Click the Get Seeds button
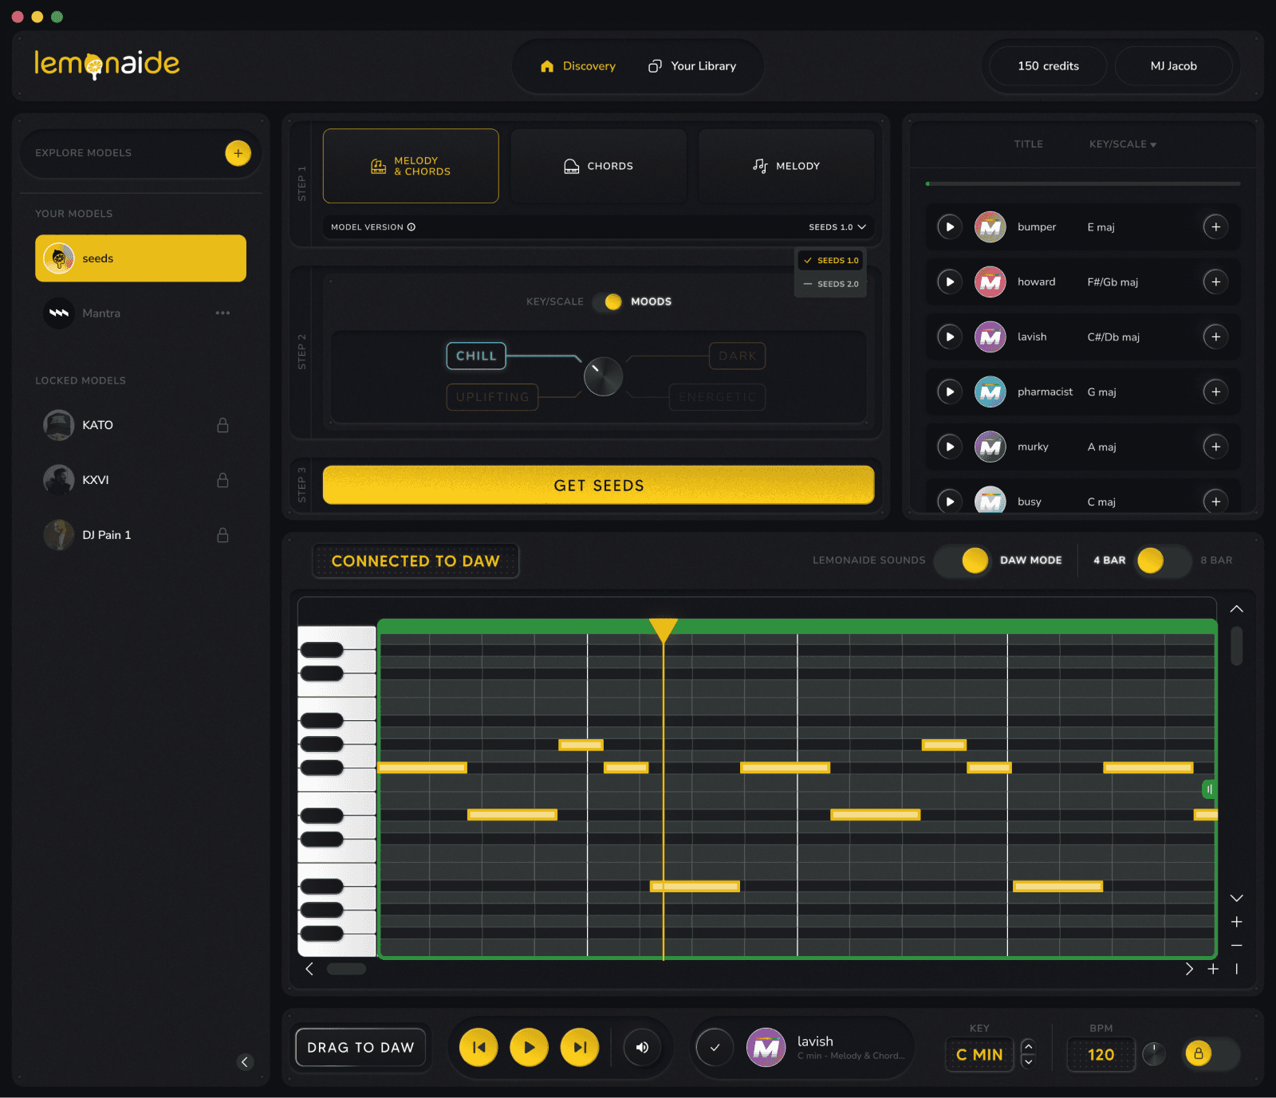The image size is (1276, 1098). coord(598,485)
